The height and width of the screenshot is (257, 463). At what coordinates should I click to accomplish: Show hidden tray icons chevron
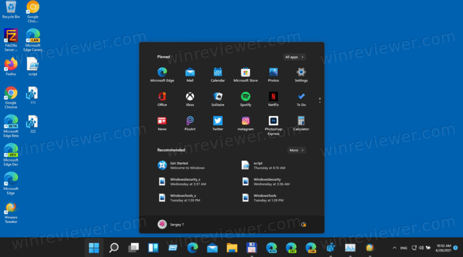pyautogui.click(x=394, y=248)
